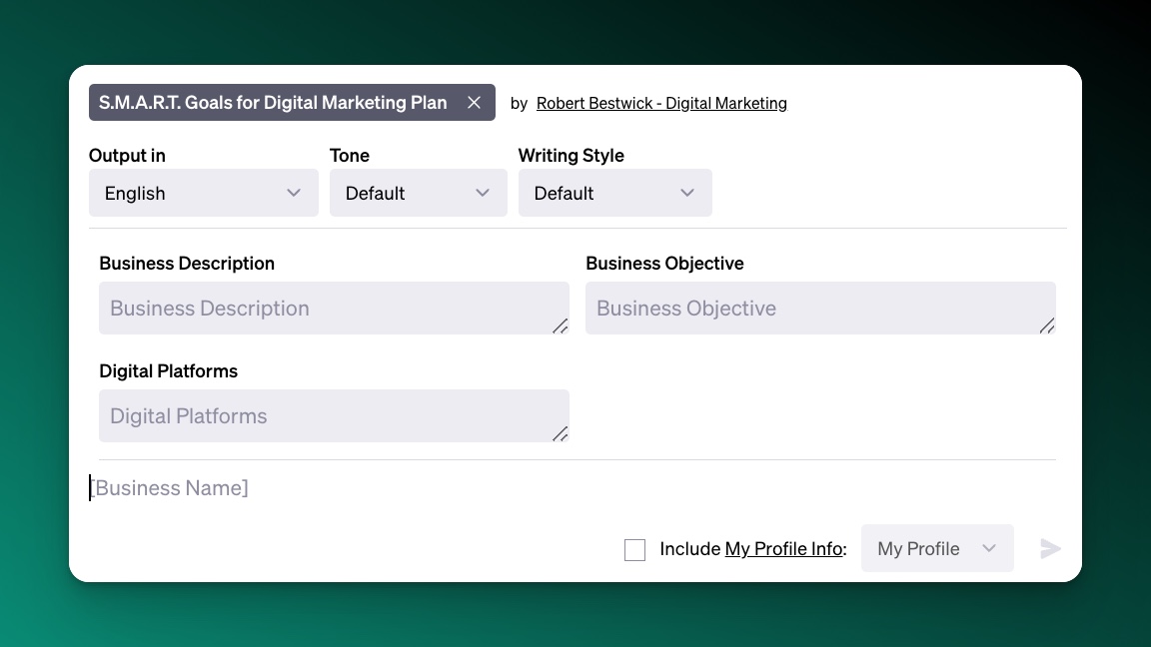Focus the Business Description input field
The width and height of the screenshot is (1151, 647).
(334, 309)
